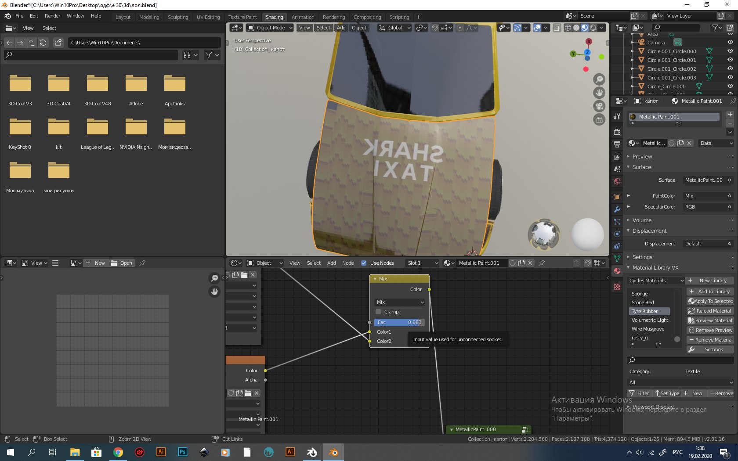Click the file browser path field
Screen dimensions: 738x461
[144, 43]
